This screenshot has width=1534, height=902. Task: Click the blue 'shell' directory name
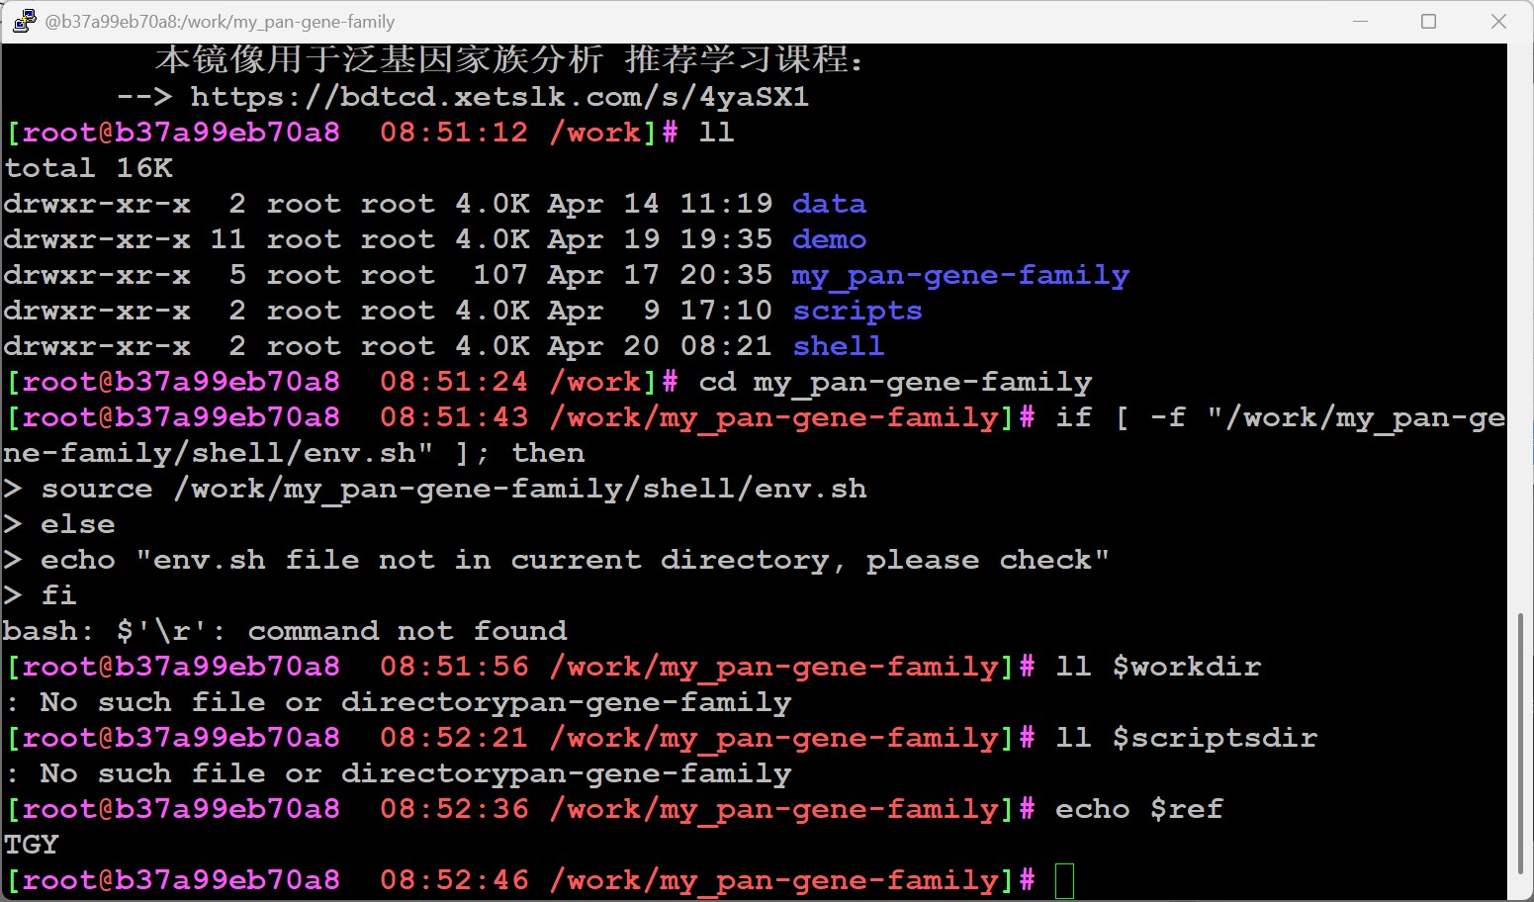tap(838, 346)
